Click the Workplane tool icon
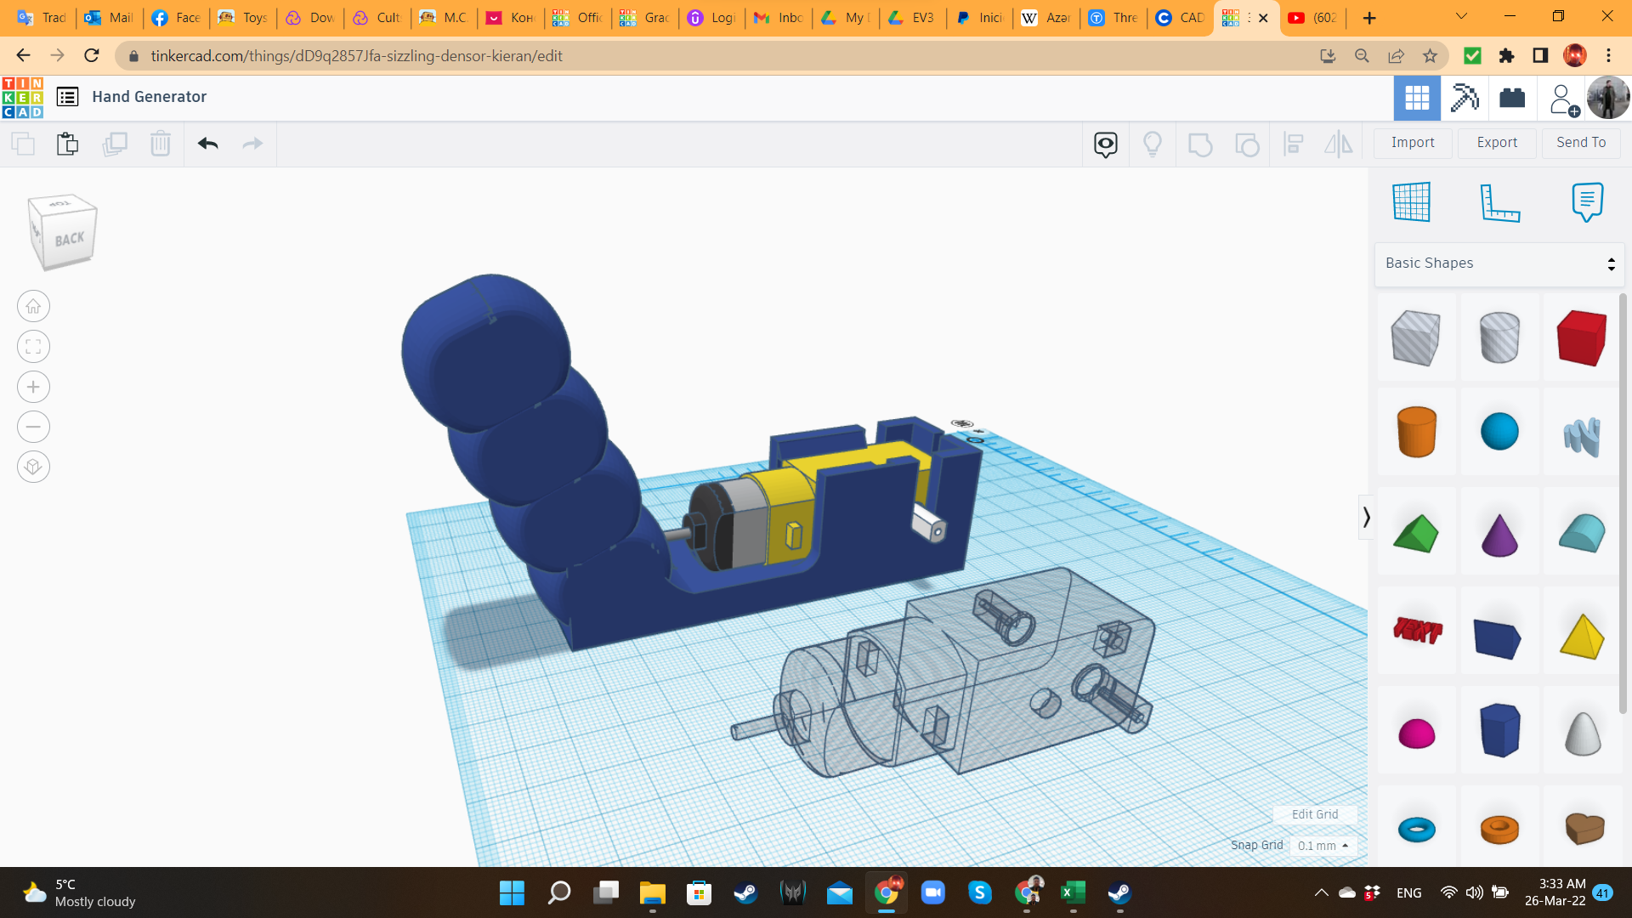Screen dimensions: 1632x918 (x=1412, y=202)
